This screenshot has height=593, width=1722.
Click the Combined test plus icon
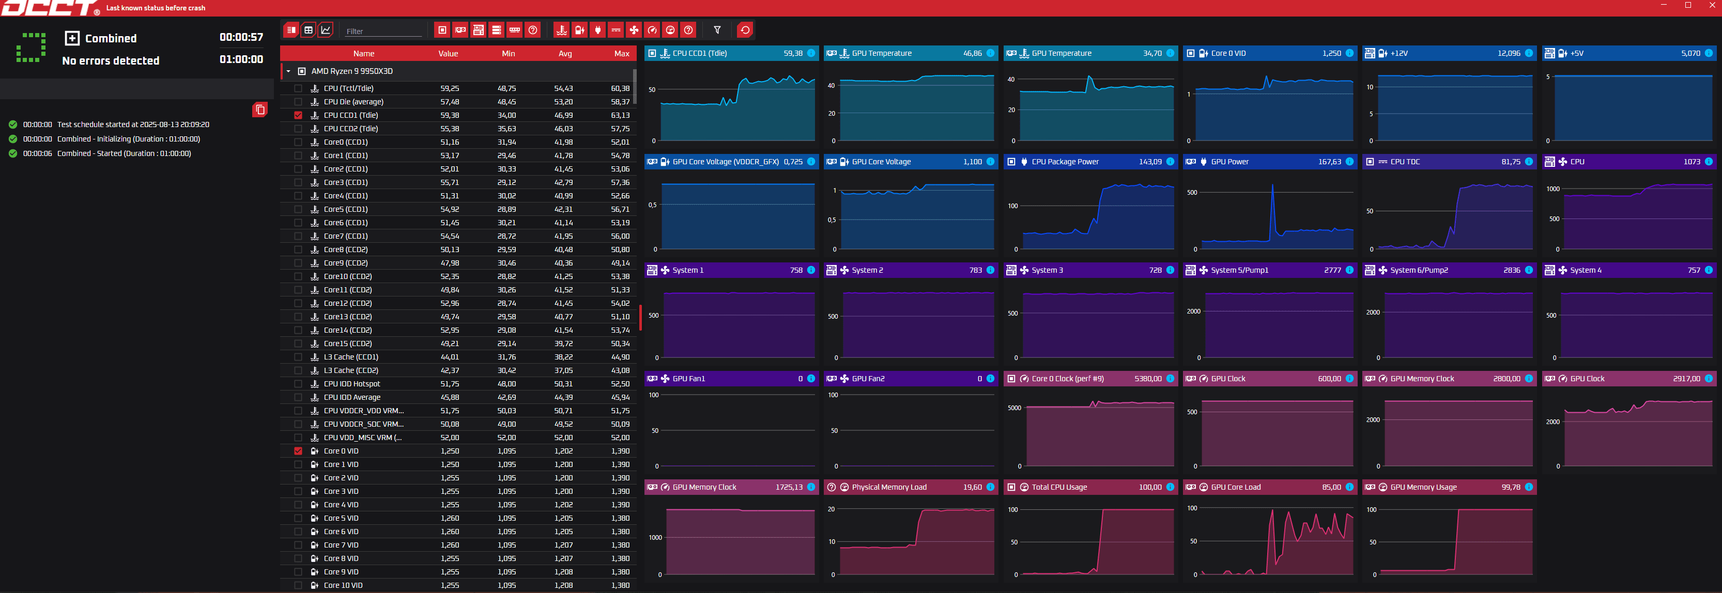(72, 38)
